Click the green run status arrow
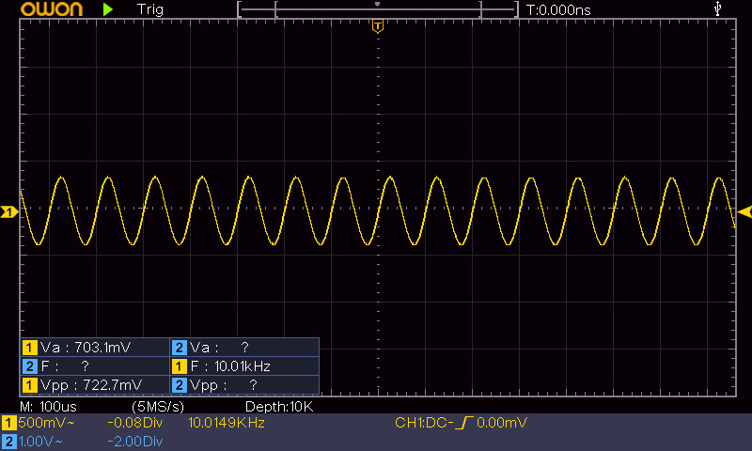752x451 pixels. 108,9
